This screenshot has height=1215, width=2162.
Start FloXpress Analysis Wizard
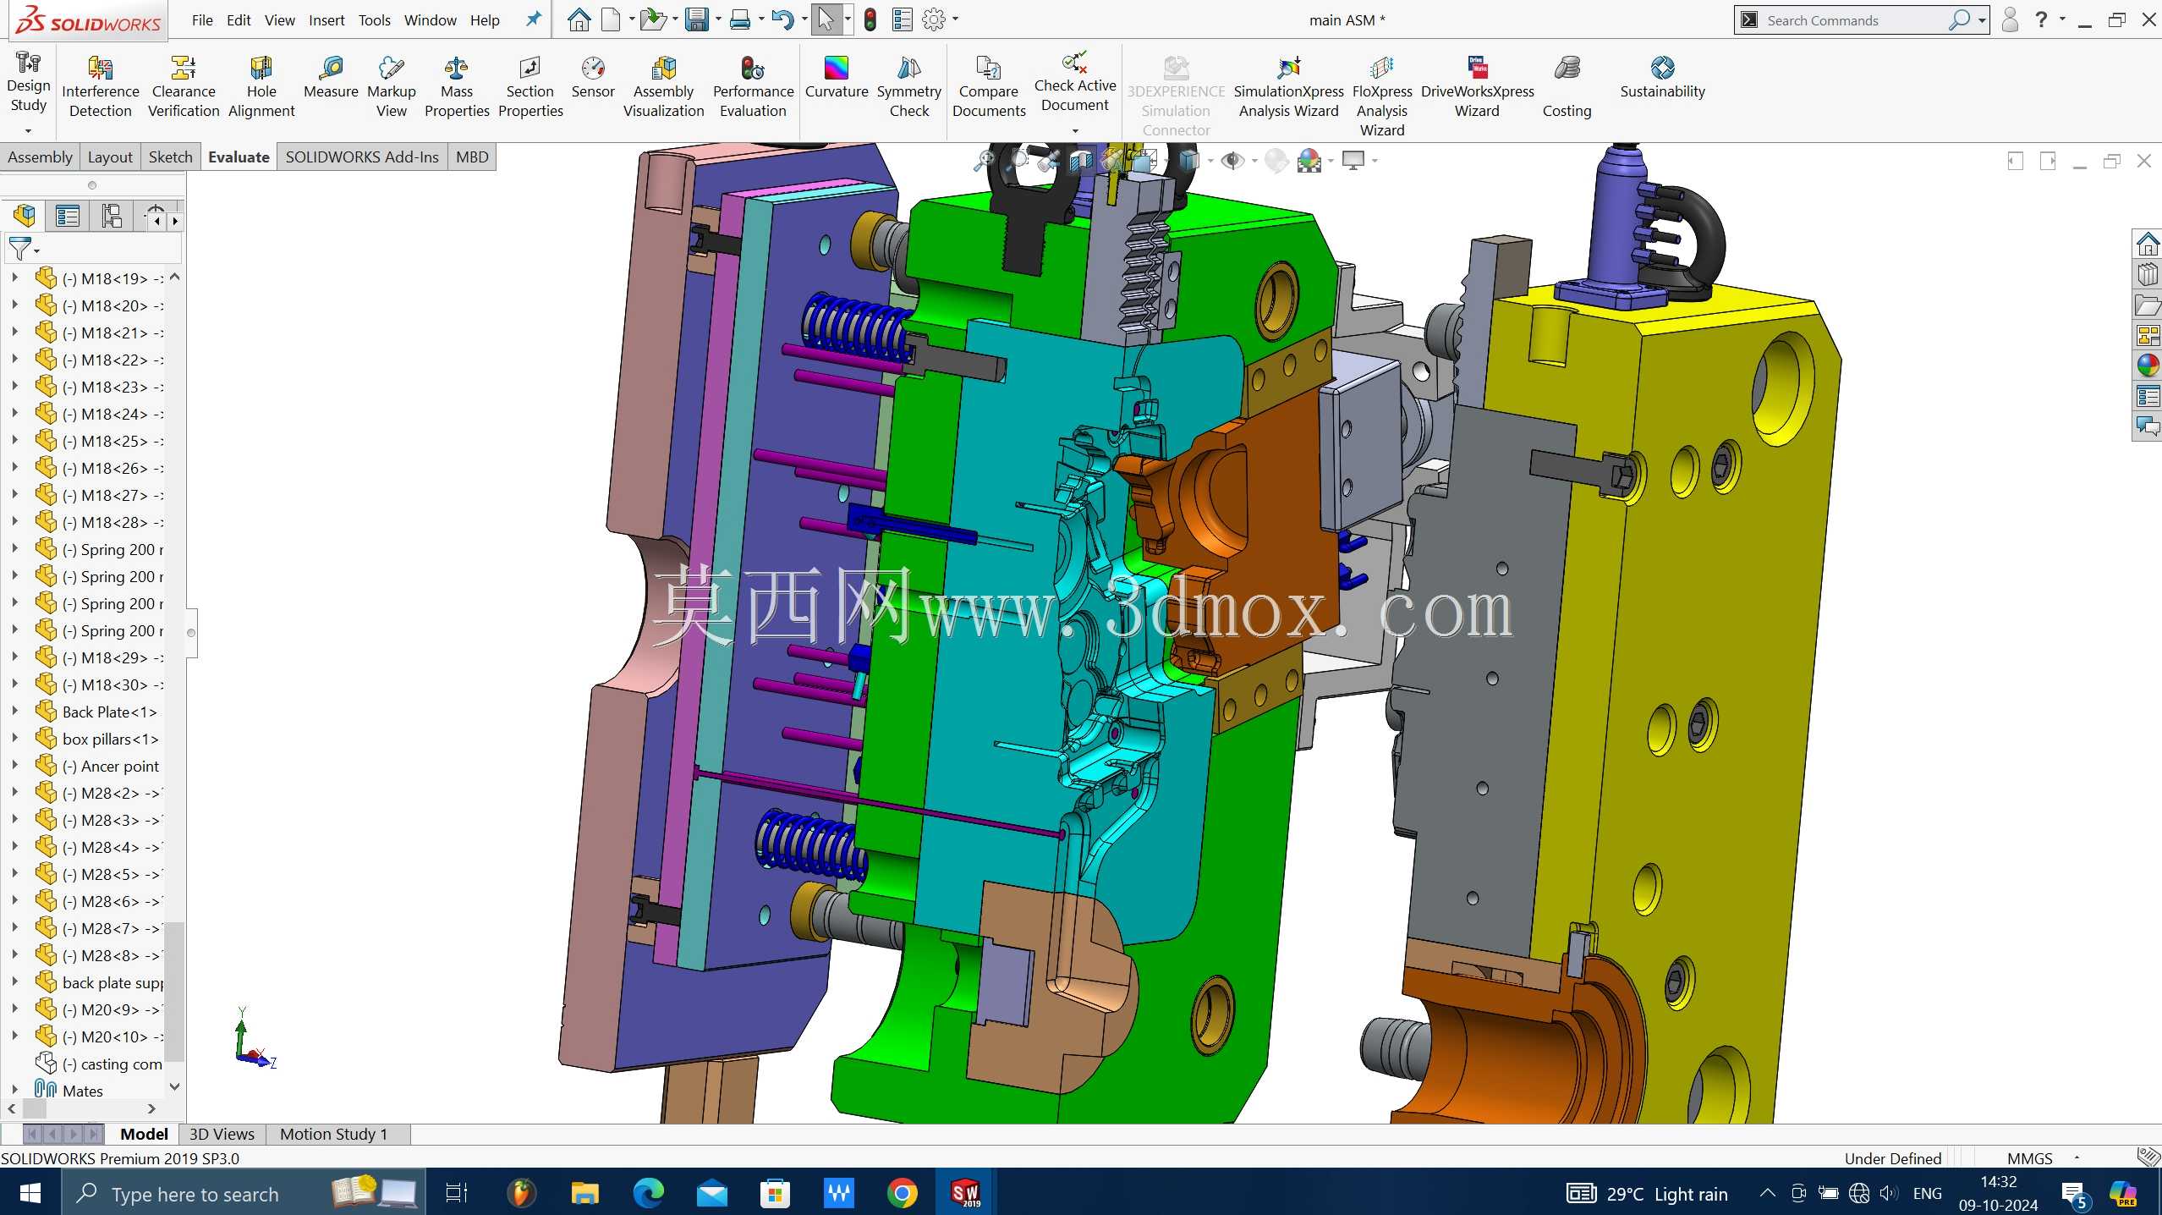click(1382, 96)
